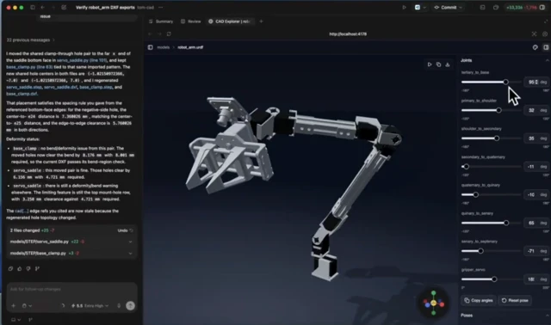Image resolution: width=551 pixels, height=325 pixels.
Task: Click the branch icon below composer
Action: [x=30, y=320]
